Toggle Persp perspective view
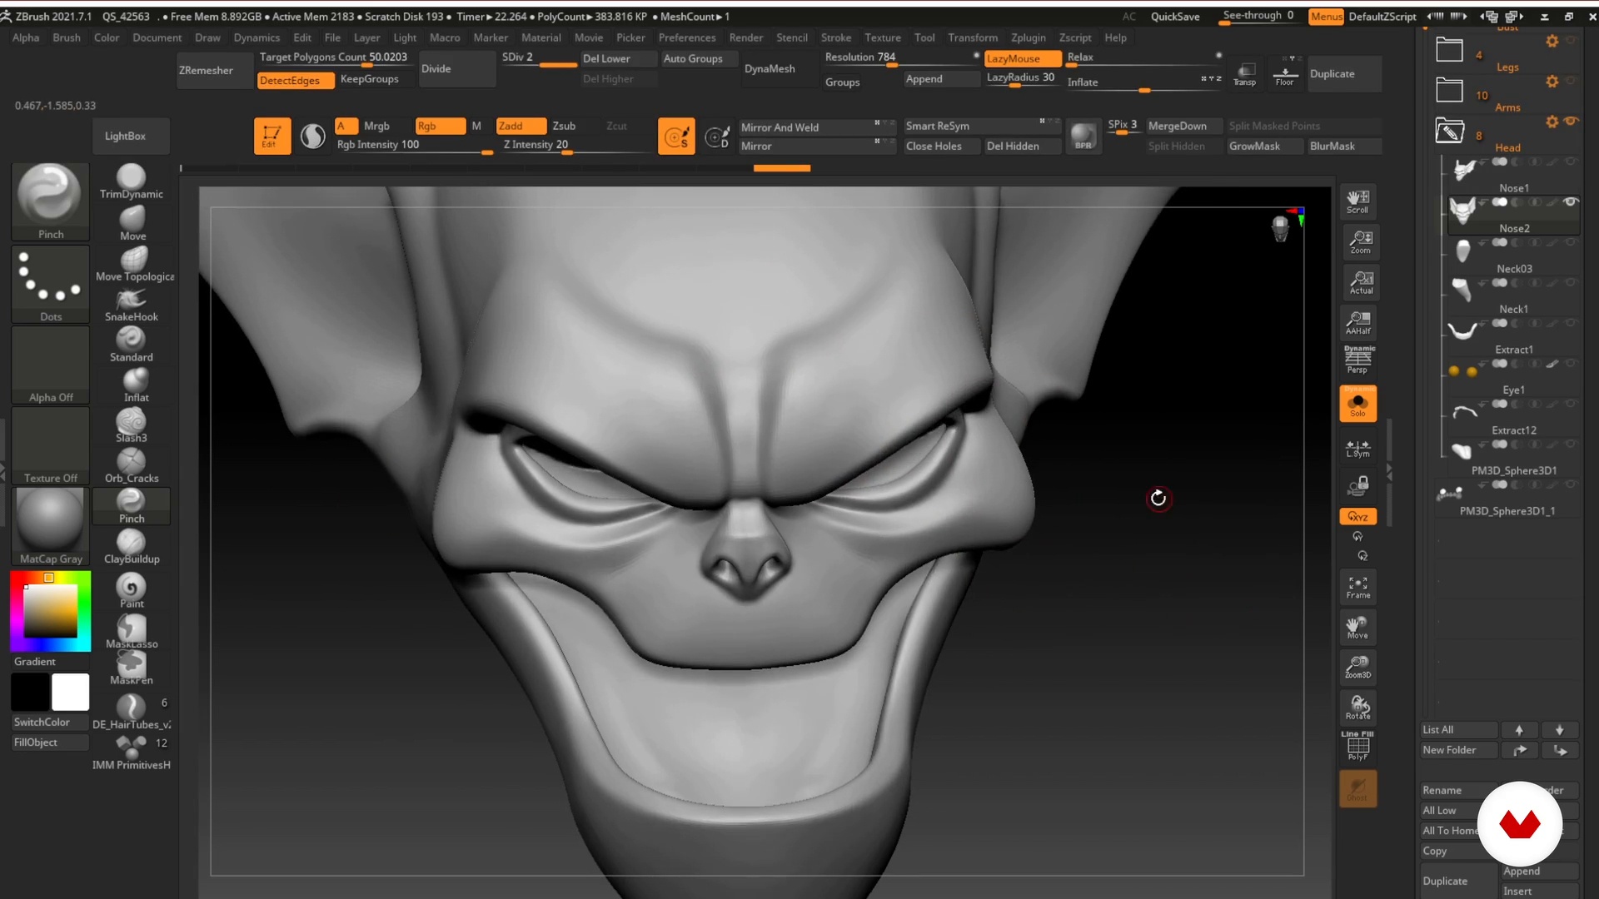This screenshot has width=1599, height=899. [x=1358, y=360]
